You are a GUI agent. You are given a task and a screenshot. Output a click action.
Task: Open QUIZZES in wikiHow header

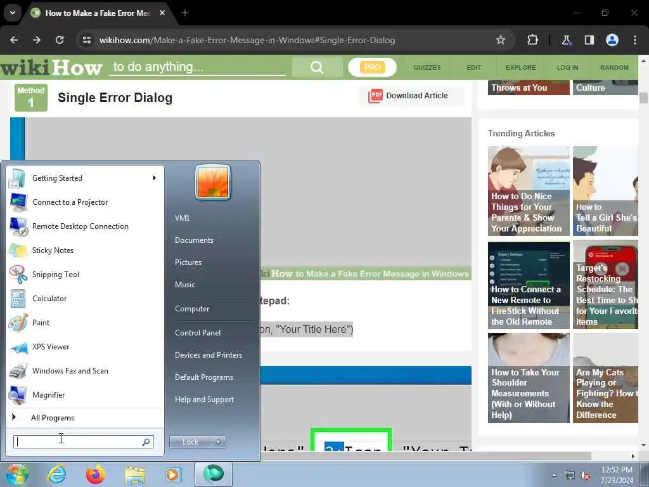click(x=427, y=67)
